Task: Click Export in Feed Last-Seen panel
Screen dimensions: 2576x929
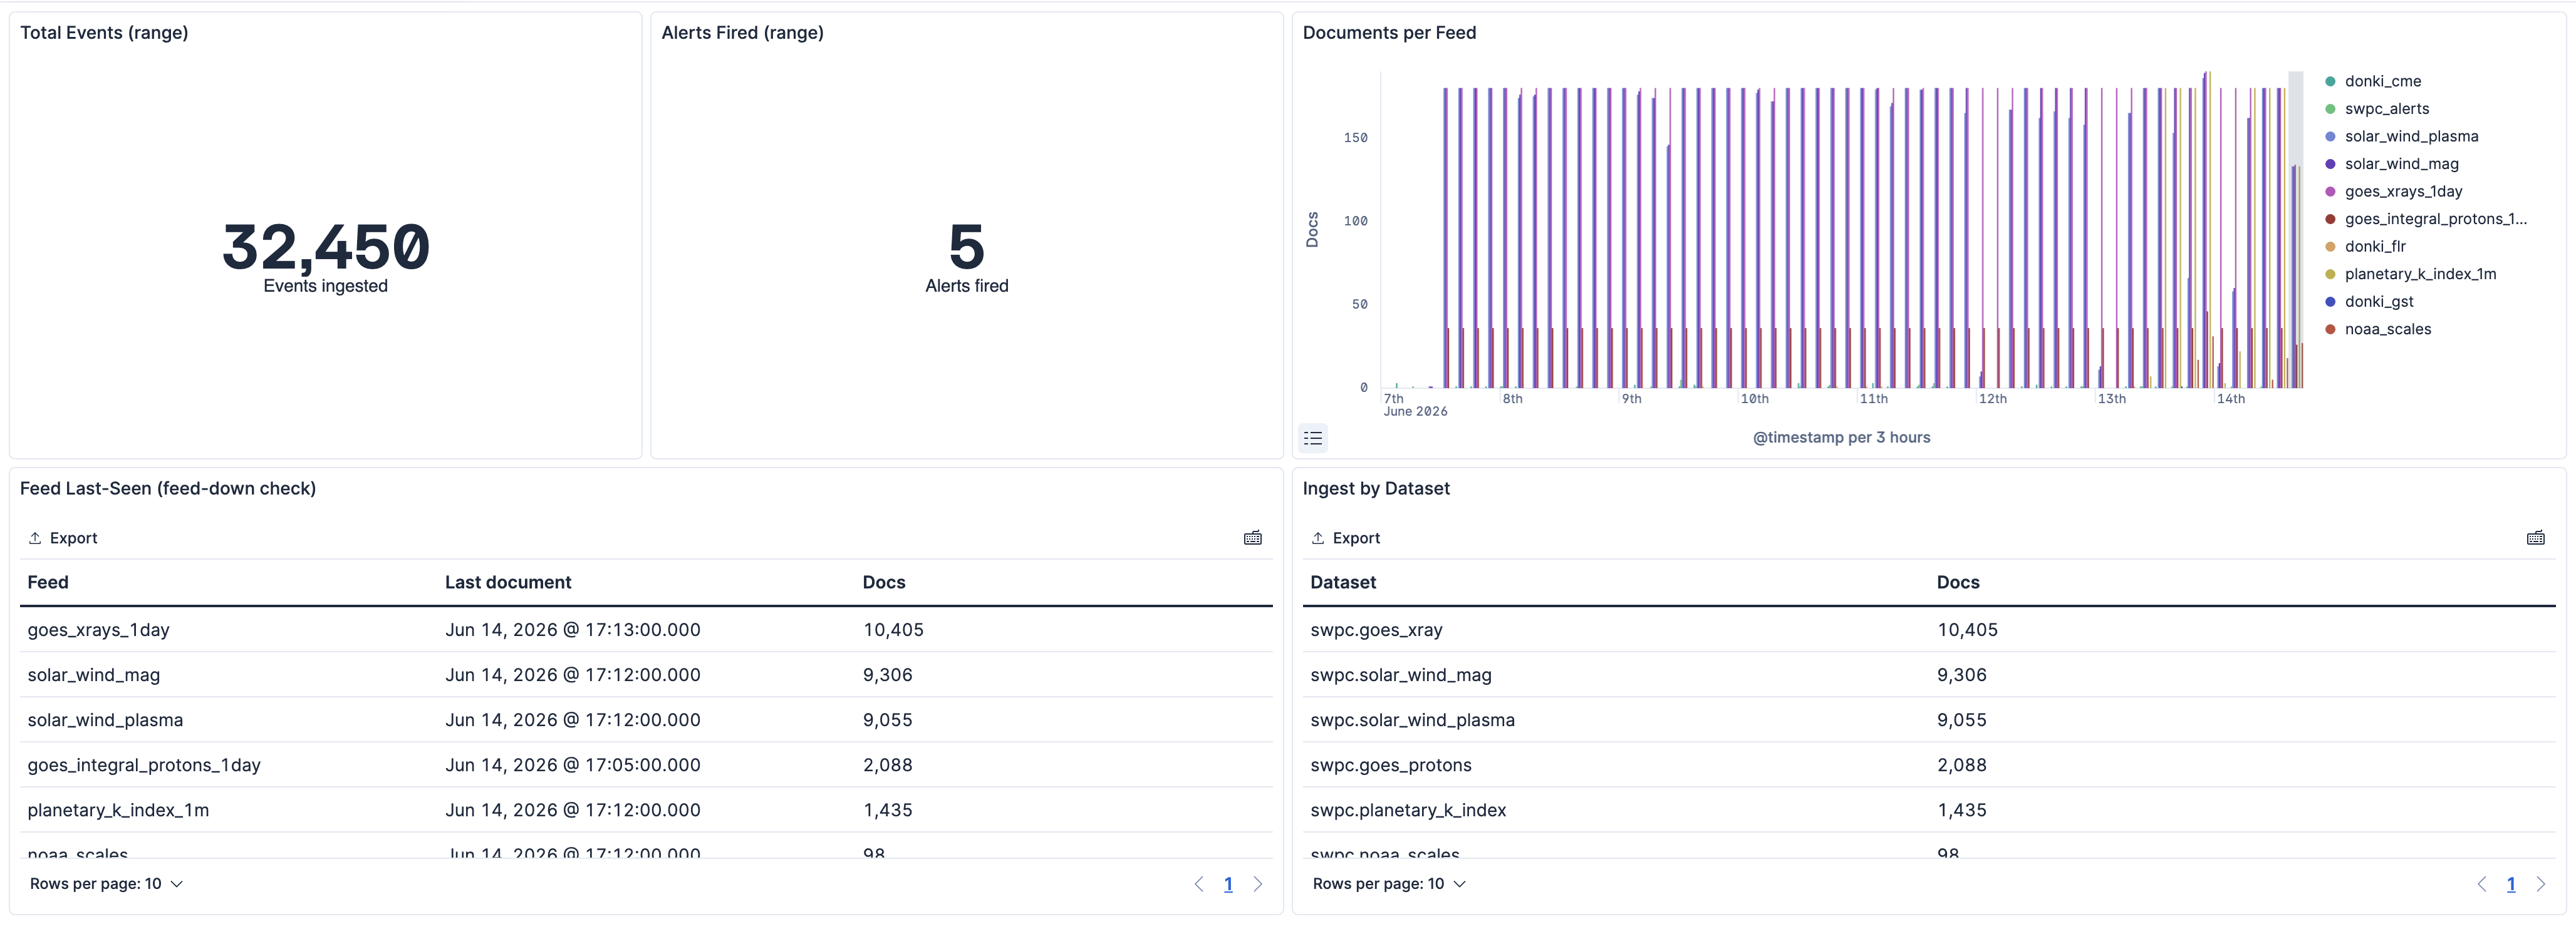Action: point(63,538)
